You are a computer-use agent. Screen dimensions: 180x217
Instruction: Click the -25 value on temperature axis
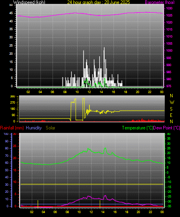click(x=169, y=197)
